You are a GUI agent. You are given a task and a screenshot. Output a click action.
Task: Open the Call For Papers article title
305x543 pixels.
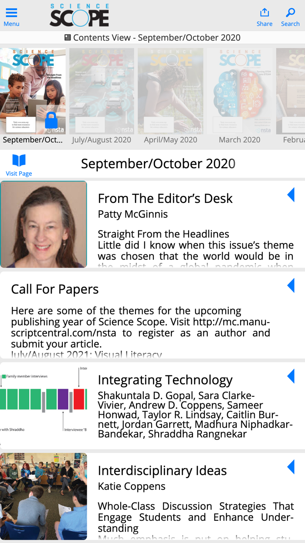pyautogui.click(x=55, y=289)
